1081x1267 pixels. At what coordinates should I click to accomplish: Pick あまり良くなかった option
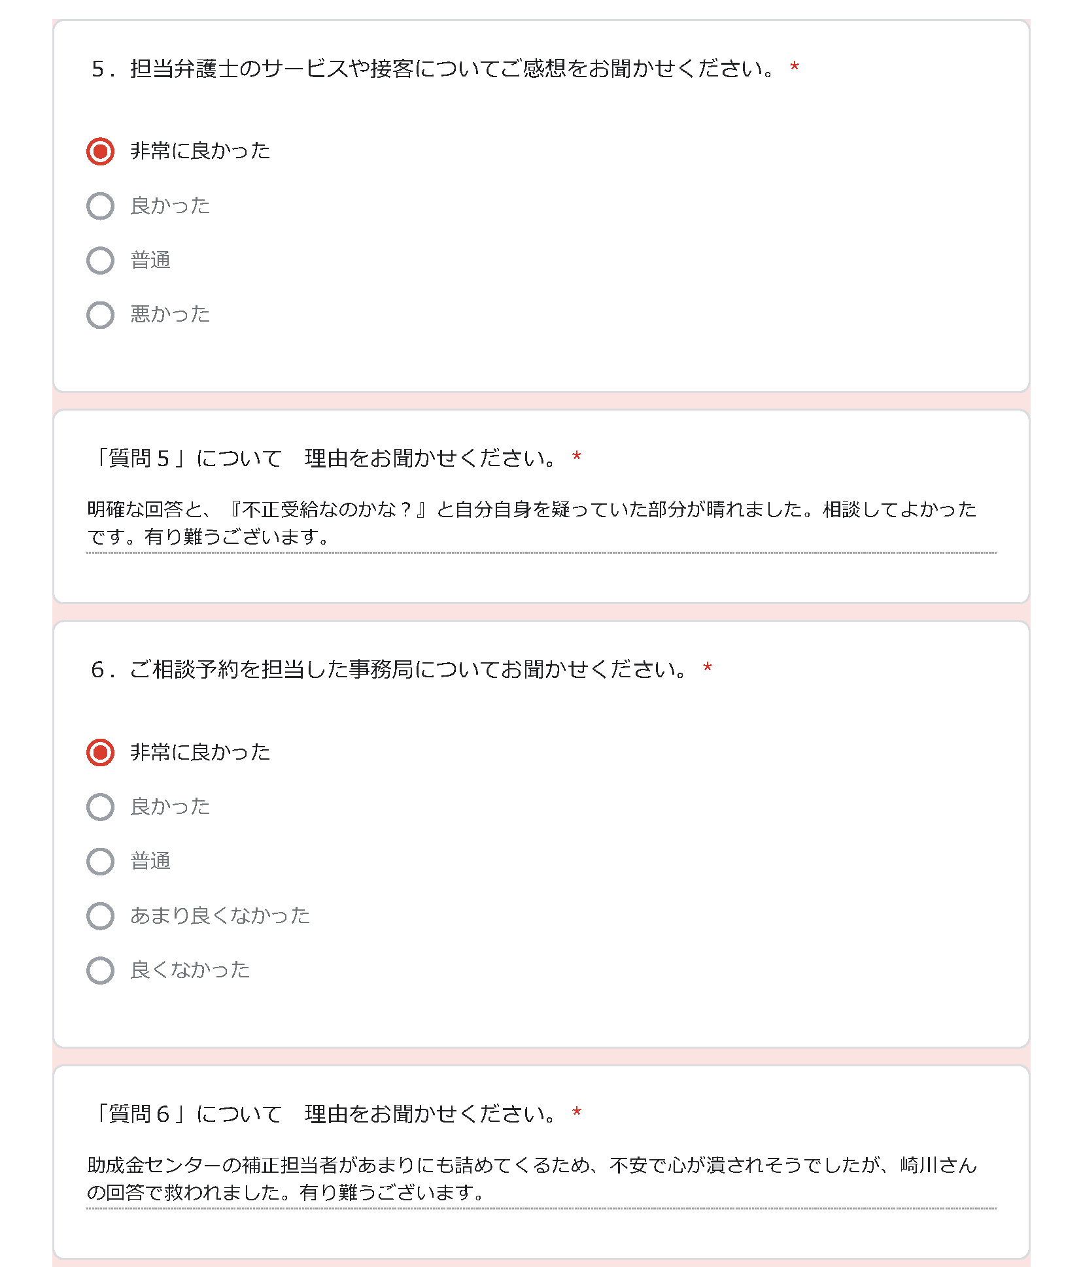point(100,916)
